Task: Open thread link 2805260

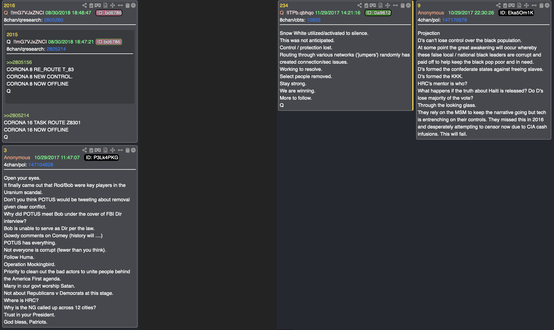Action: (54, 20)
